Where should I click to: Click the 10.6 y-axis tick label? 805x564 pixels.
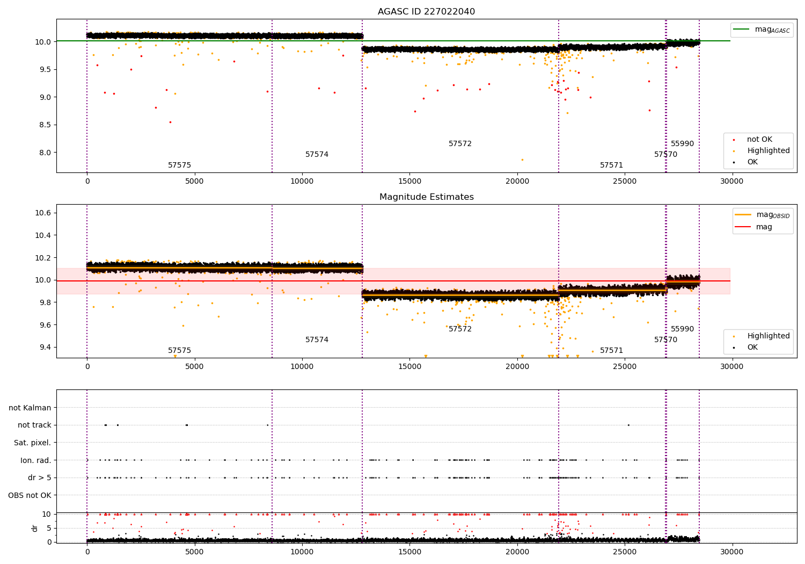tap(42, 213)
